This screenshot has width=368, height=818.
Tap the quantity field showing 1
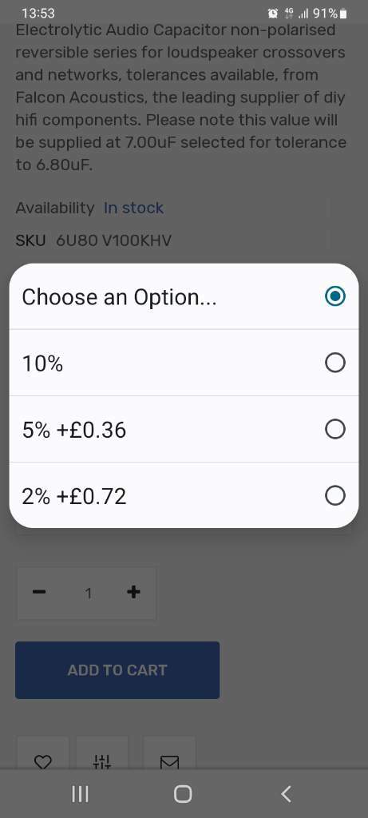pyautogui.click(x=88, y=594)
